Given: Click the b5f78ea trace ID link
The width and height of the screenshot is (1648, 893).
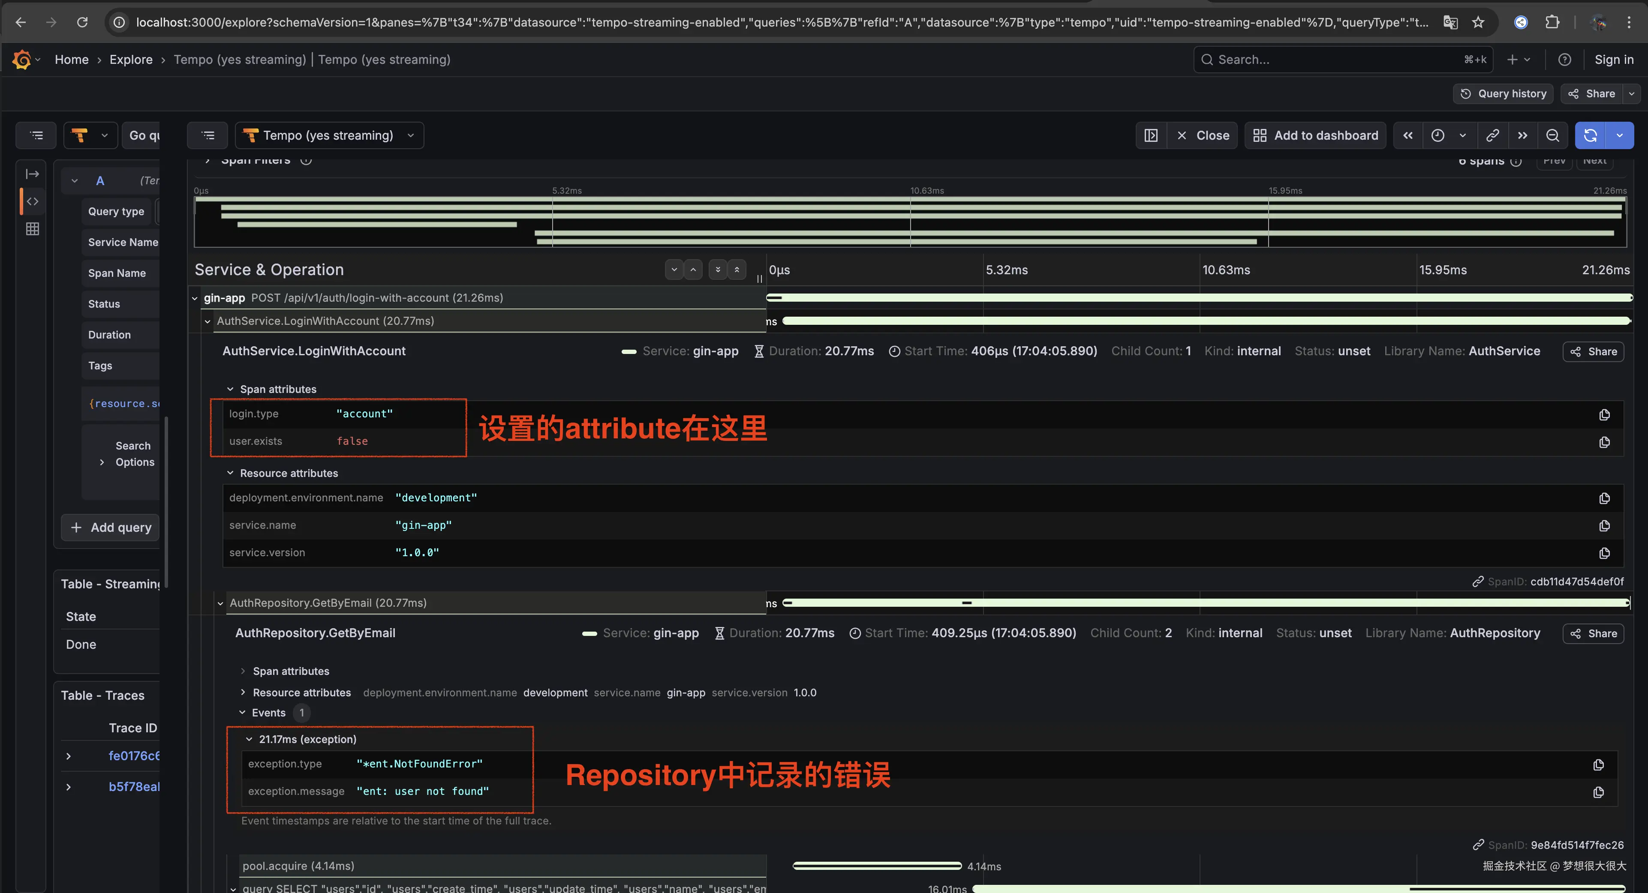Looking at the screenshot, I should coord(134,787).
